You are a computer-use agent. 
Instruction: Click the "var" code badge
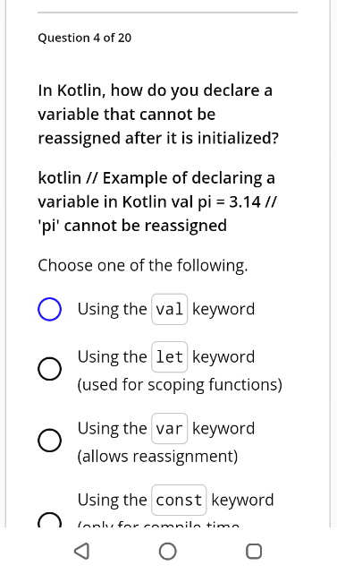(170, 429)
